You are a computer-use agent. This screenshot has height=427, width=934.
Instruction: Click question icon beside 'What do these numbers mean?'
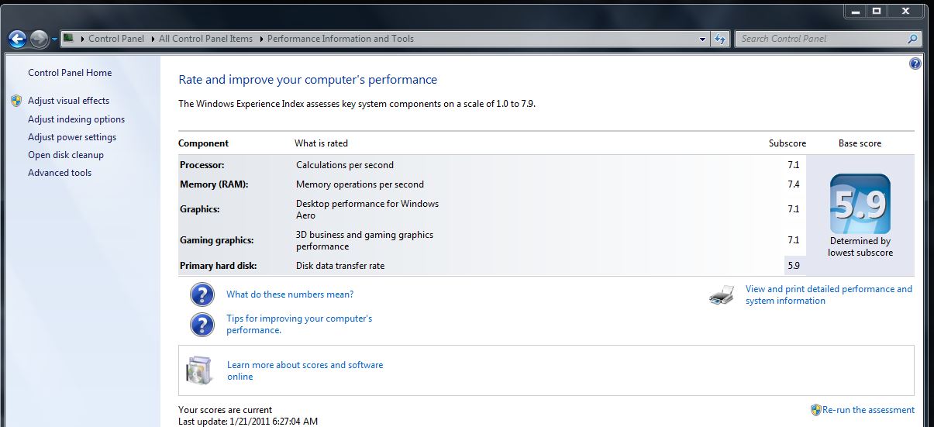[x=202, y=294]
